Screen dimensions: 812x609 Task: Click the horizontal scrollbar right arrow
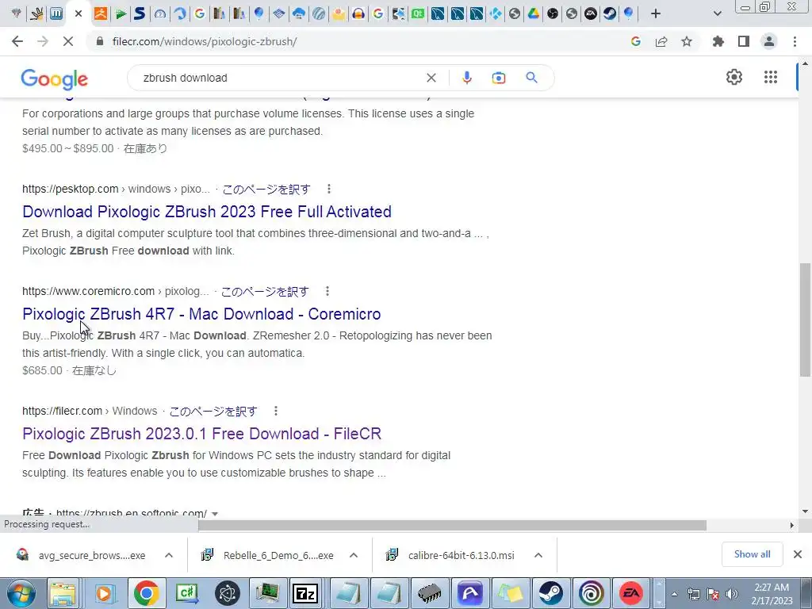pyautogui.click(x=792, y=525)
